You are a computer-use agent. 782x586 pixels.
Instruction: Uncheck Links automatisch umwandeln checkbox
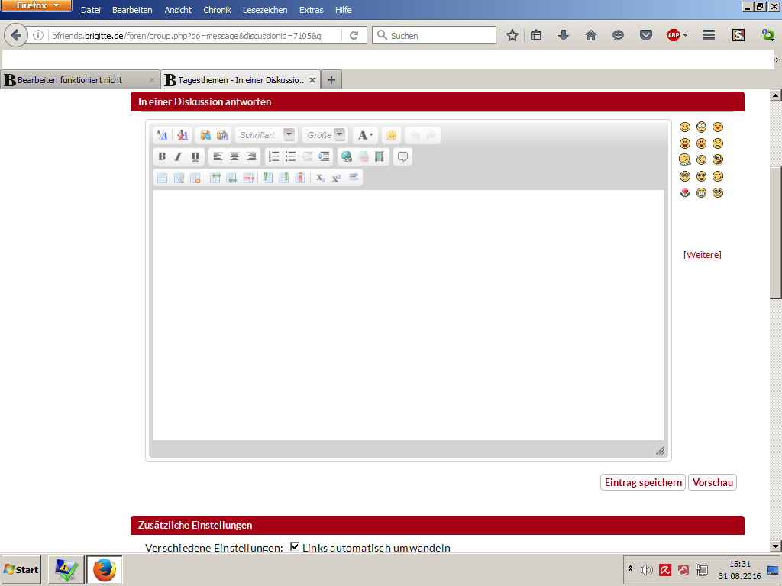[295, 547]
